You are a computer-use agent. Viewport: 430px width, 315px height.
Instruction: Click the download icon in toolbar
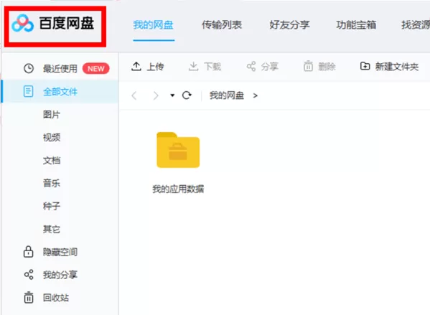193,66
